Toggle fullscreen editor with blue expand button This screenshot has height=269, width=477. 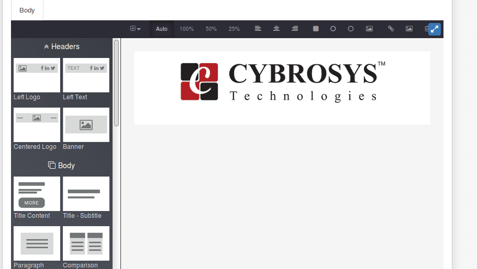pos(435,29)
